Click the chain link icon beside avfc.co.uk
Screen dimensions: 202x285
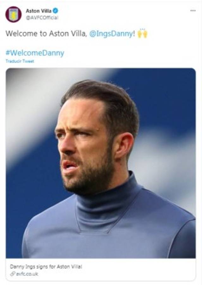pos(13,274)
